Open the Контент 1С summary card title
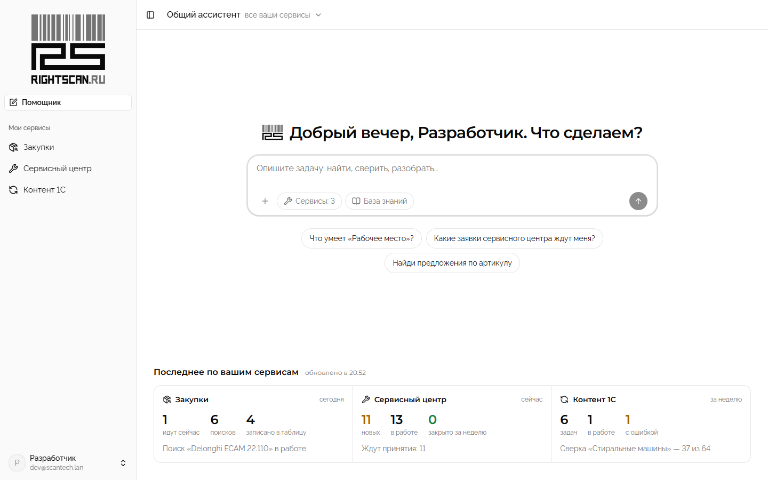Viewport: 768px width, 480px height. [594, 399]
